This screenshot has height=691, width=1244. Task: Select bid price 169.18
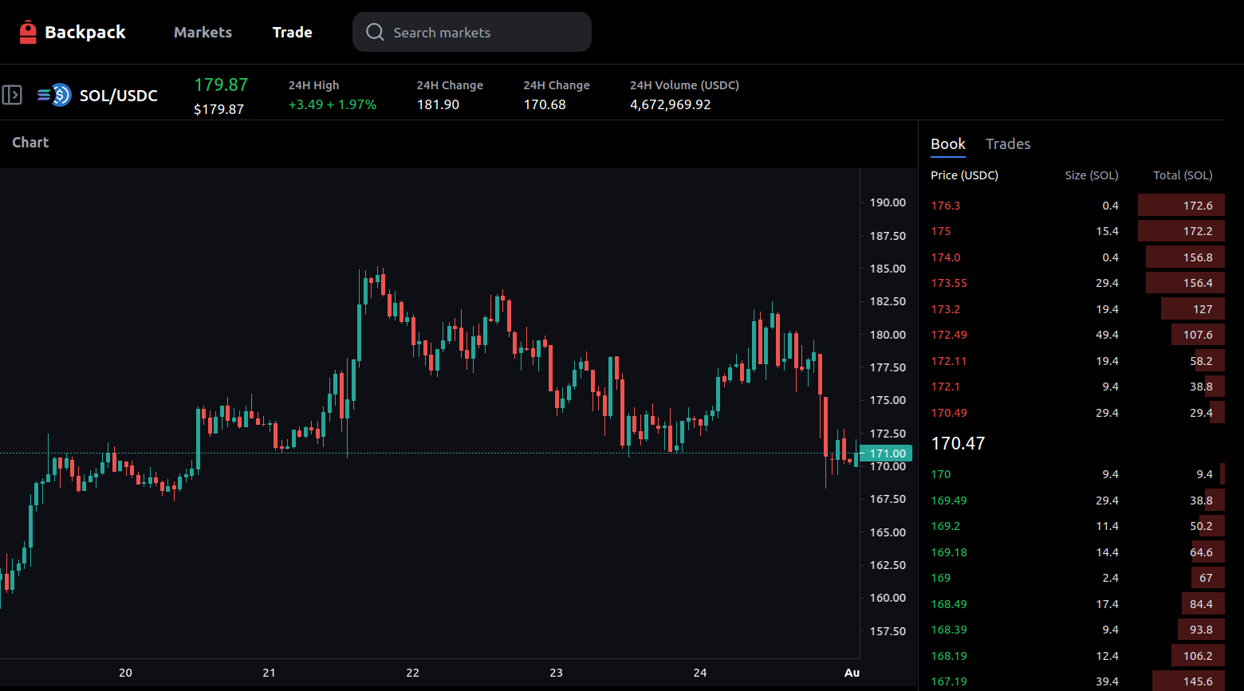tap(949, 552)
